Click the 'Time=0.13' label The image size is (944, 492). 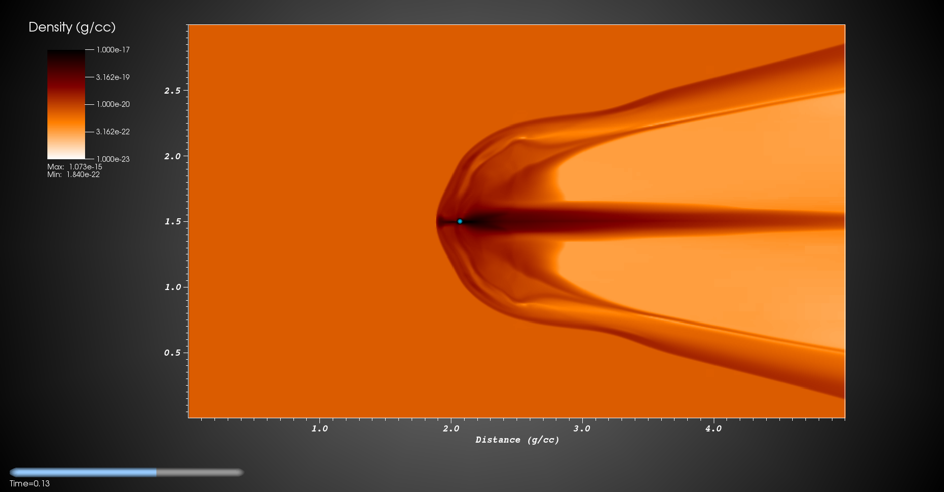pyautogui.click(x=30, y=484)
